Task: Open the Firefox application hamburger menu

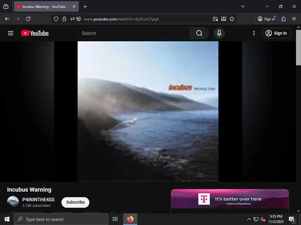Action: point(294,19)
